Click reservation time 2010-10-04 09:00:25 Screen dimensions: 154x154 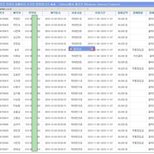[x=55, y=131]
